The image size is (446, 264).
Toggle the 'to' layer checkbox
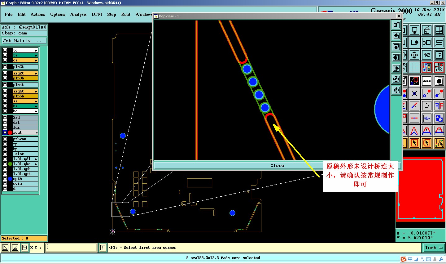click(x=5, y=50)
